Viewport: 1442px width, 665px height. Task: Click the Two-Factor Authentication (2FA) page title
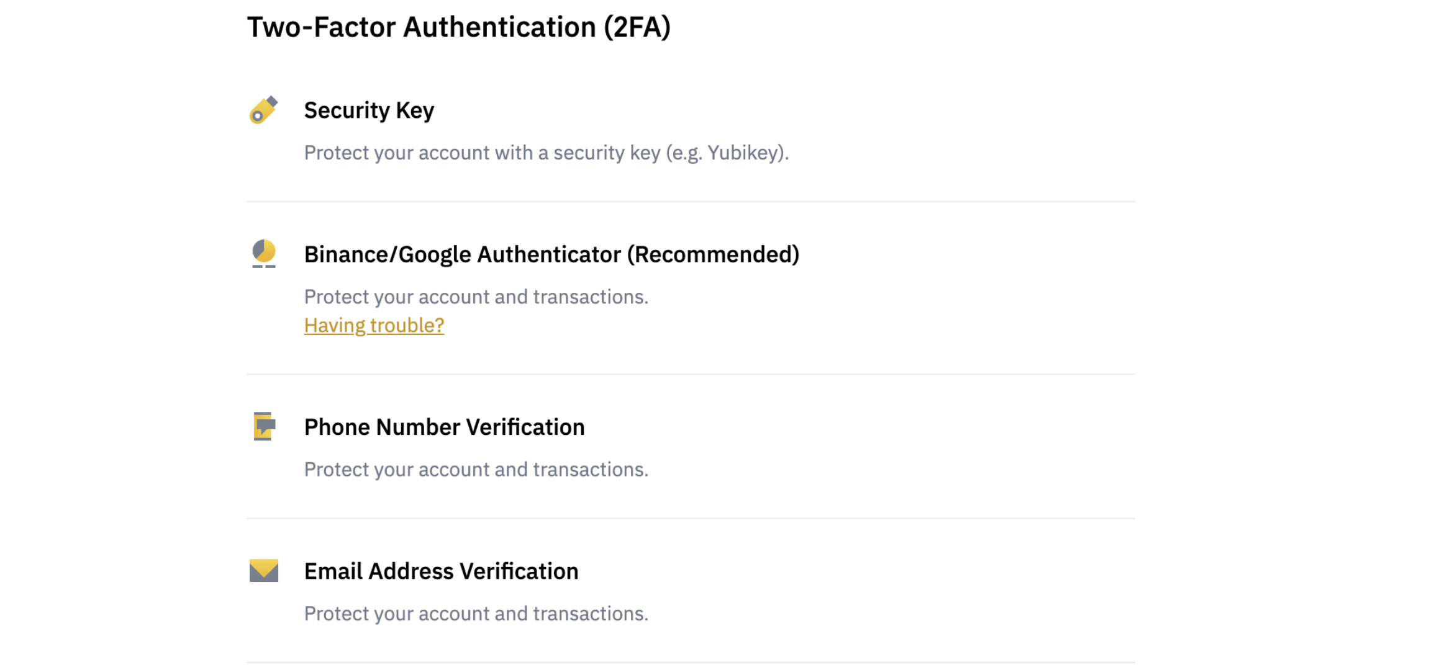[x=458, y=27]
